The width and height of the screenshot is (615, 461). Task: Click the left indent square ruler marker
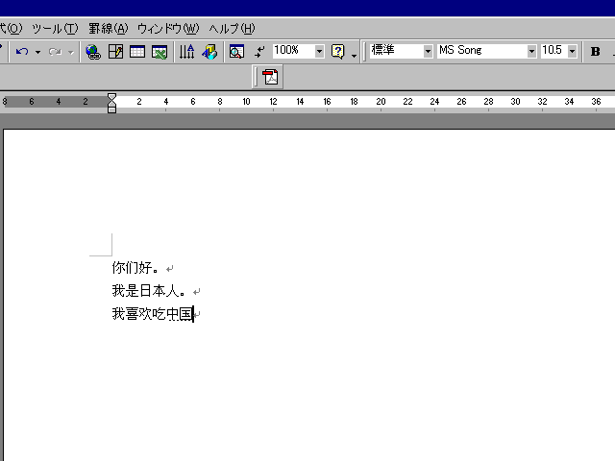[111, 110]
